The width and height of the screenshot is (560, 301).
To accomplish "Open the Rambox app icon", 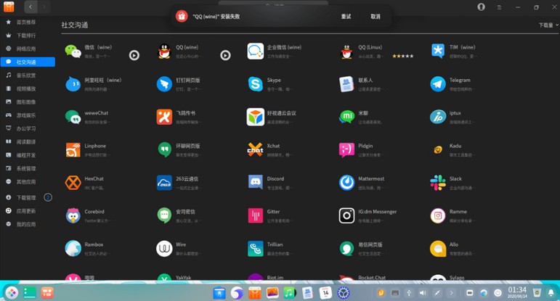I will click(x=73, y=249).
